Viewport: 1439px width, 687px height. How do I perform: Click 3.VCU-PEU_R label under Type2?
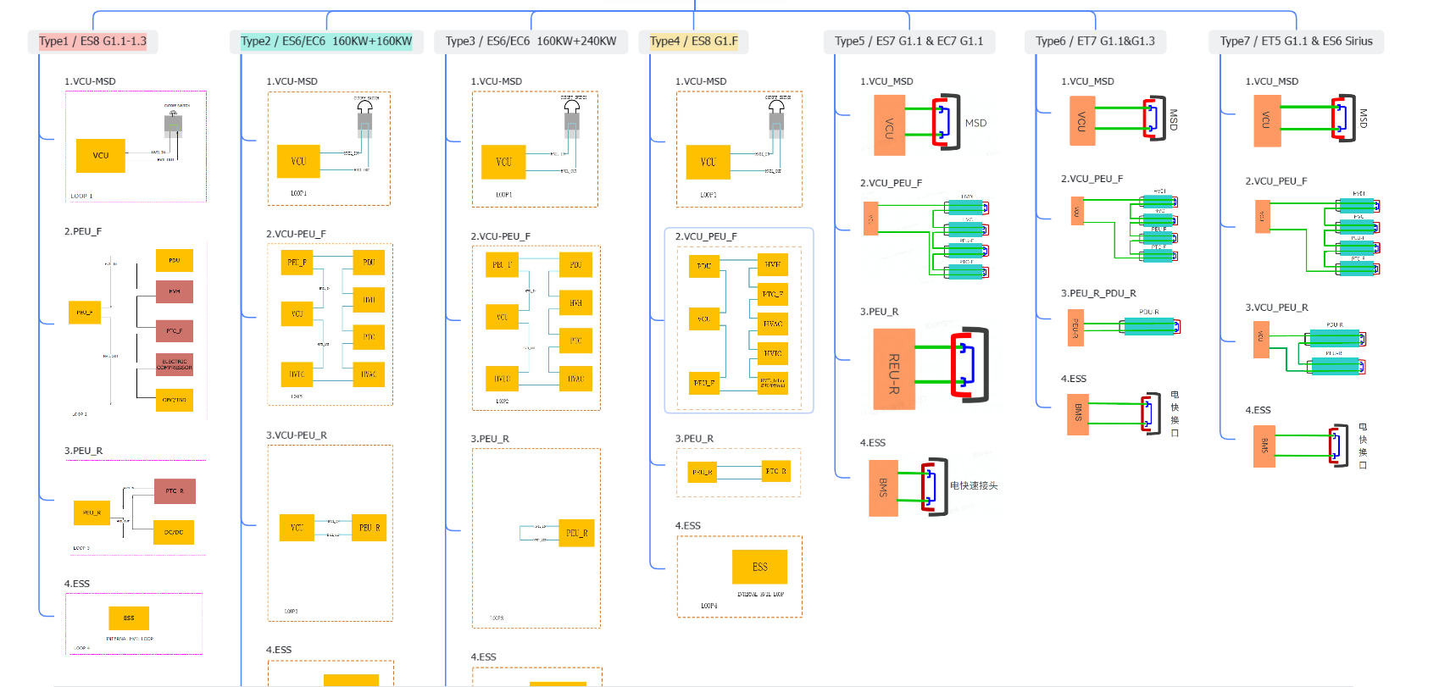pyautogui.click(x=297, y=435)
